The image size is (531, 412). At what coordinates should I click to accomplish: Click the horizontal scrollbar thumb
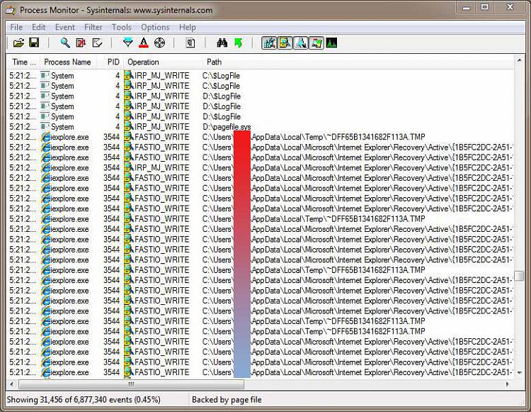click(132, 384)
